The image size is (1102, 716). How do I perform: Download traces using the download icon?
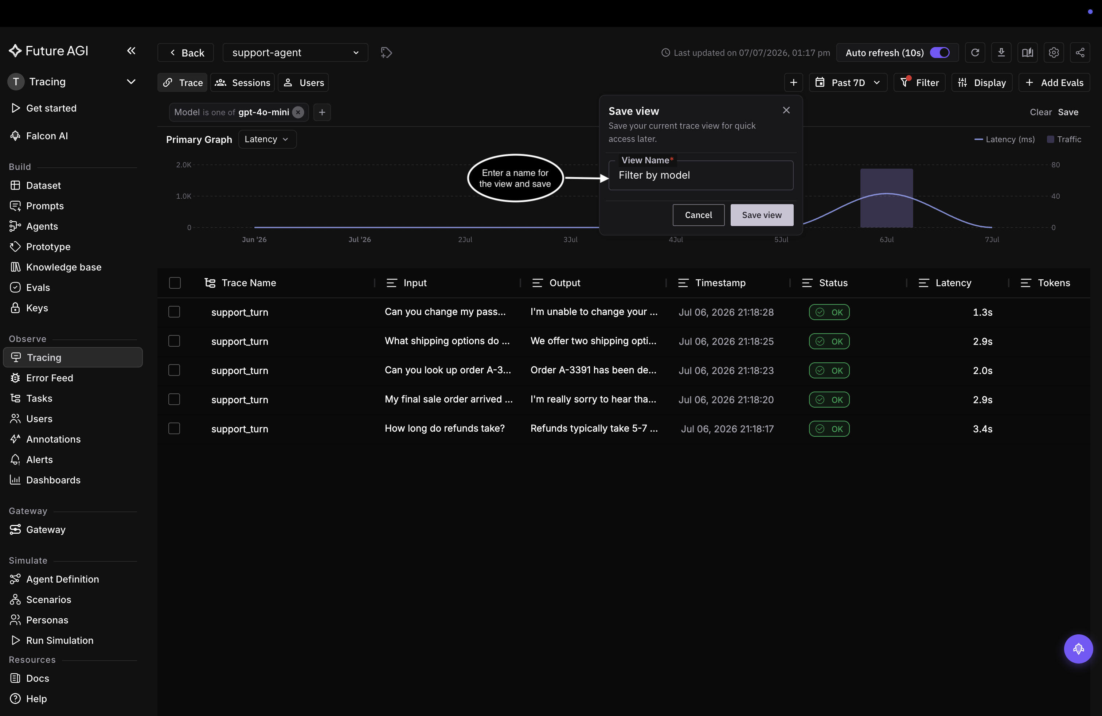(1001, 52)
